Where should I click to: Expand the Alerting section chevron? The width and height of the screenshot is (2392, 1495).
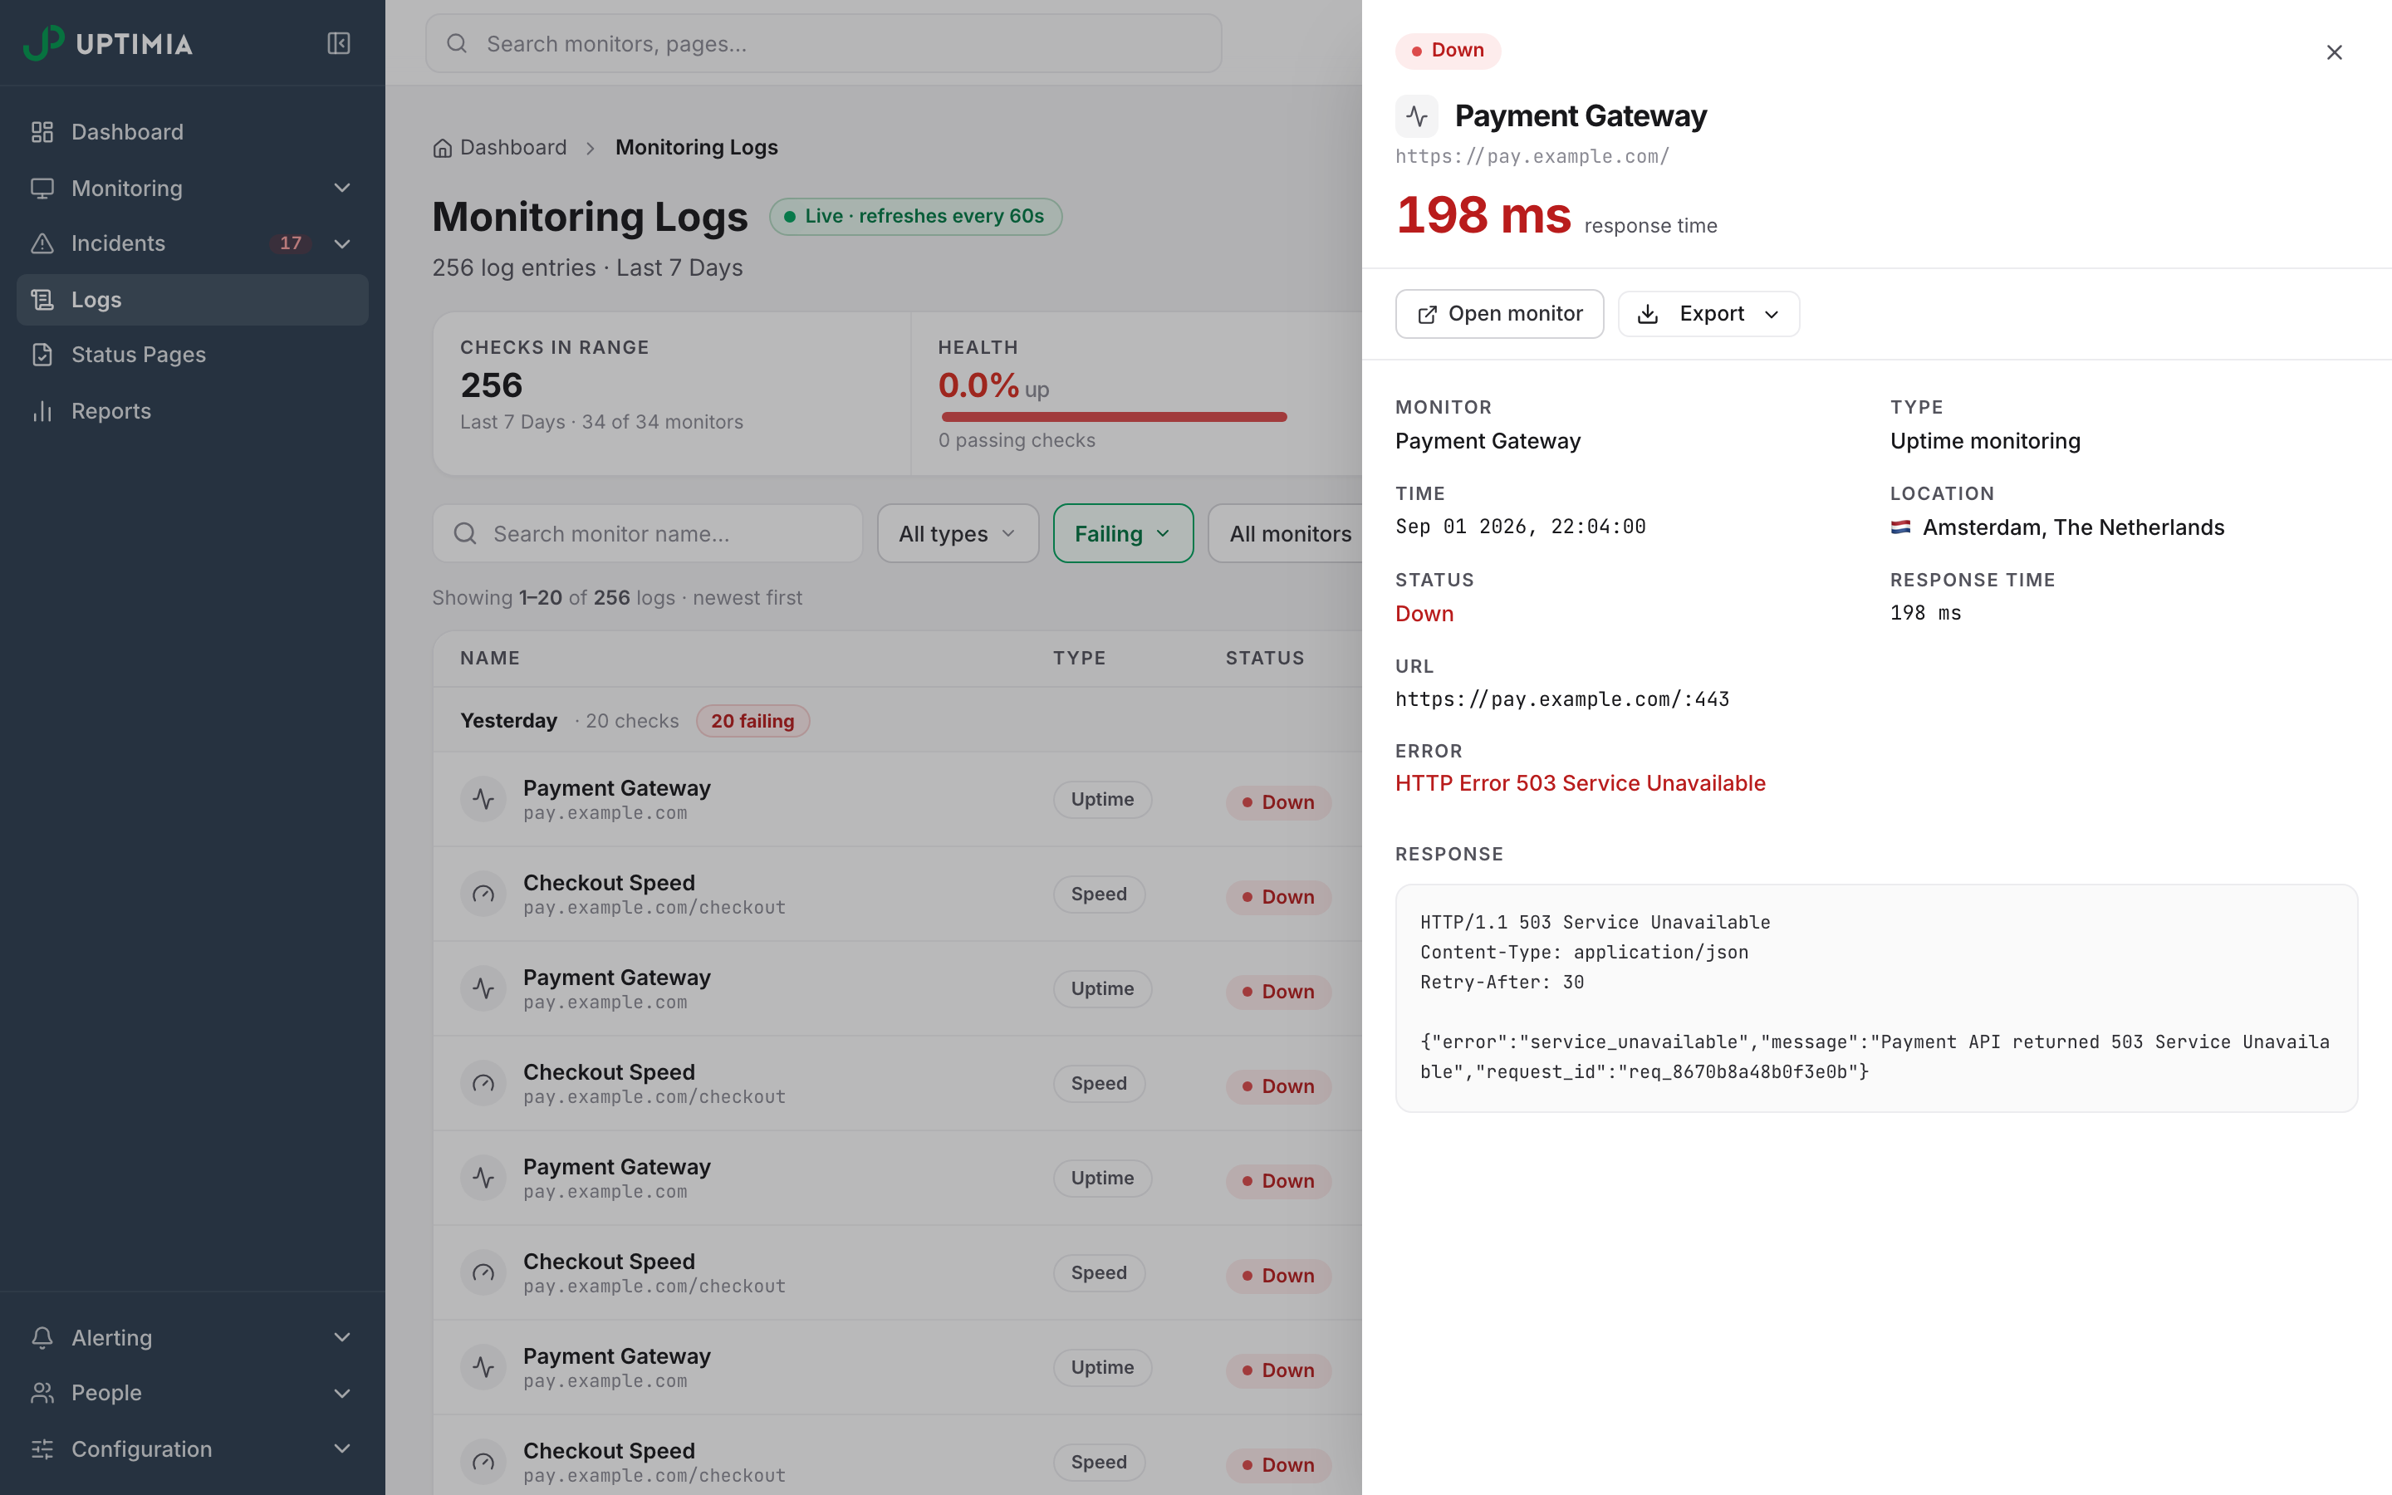[x=342, y=1338]
